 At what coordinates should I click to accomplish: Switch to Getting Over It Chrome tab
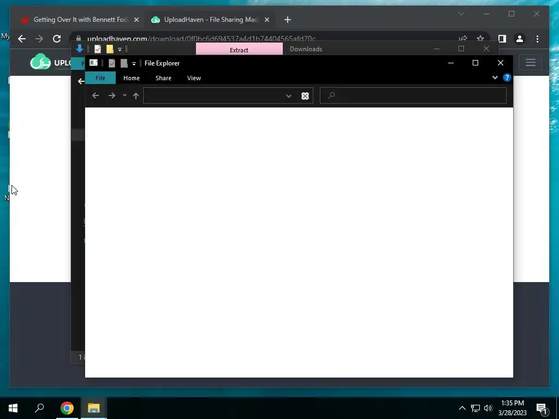coord(80,20)
